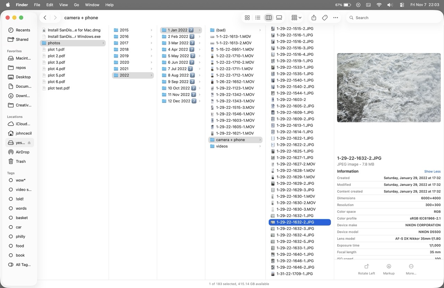Filter by the !old! tag
The height and width of the screenshot is (288, 444).
tap(19, 199)
